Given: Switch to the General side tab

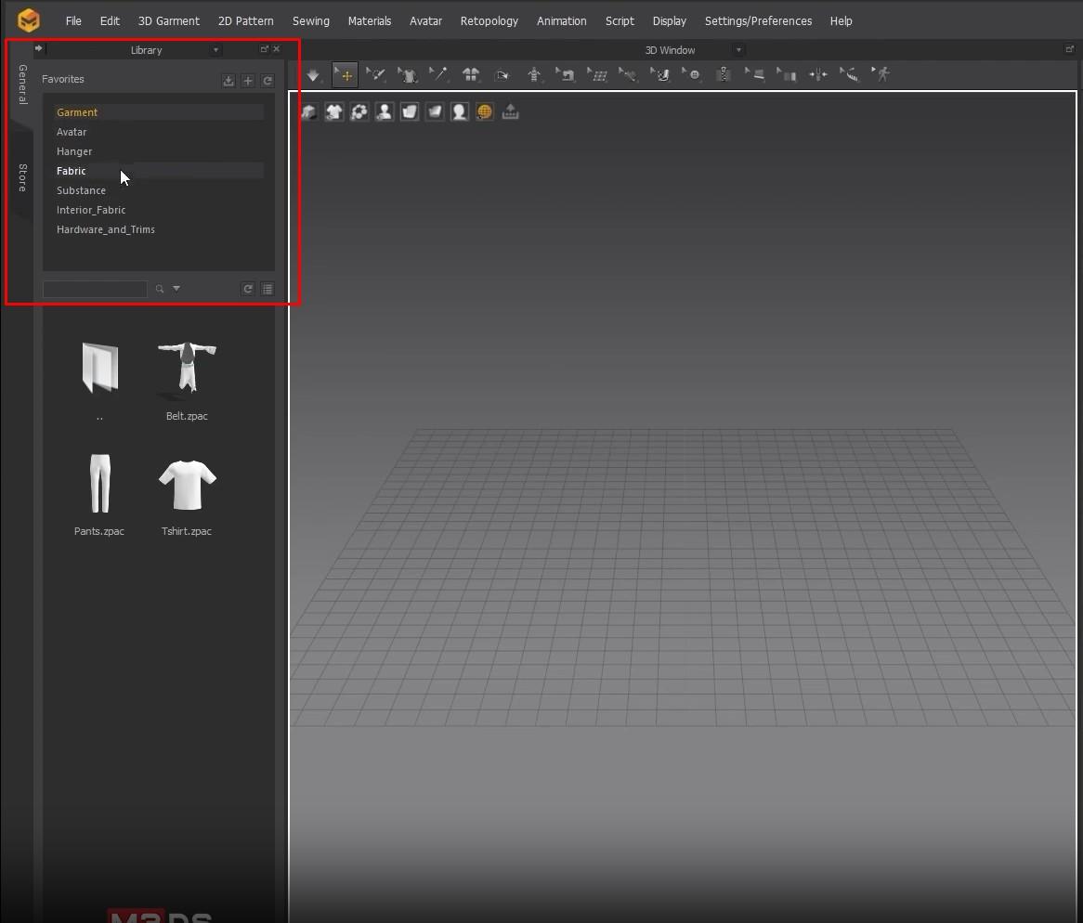Looking at the screenshot, I should 22,84.
